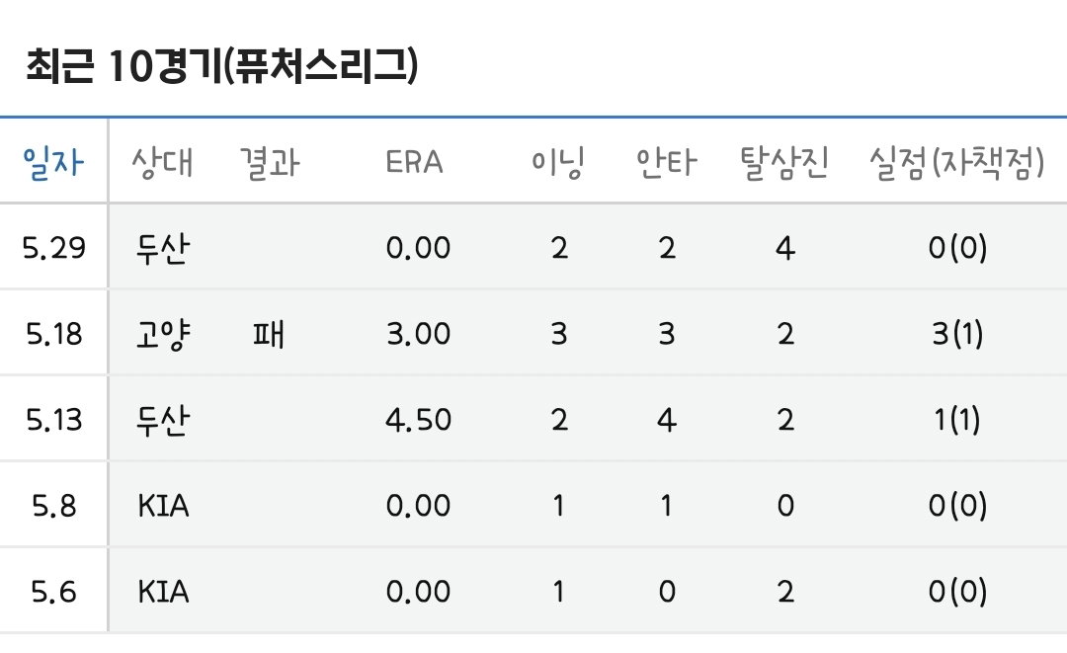Select the ERA column header

pos(414,162)
